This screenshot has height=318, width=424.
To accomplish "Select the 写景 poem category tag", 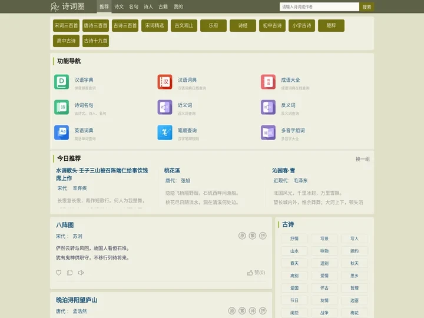I will [324, 238].
